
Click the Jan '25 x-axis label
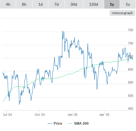[x=72, y=115]
